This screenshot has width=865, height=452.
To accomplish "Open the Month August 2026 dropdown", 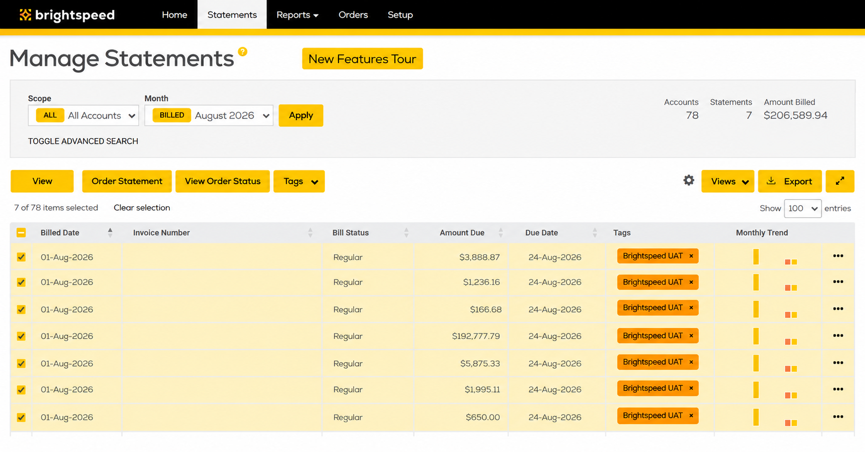I will 209,116.
